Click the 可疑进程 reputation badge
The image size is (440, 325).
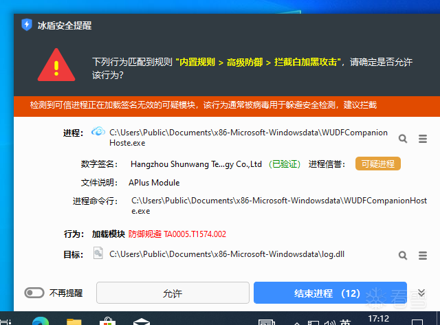coord(377,164)
